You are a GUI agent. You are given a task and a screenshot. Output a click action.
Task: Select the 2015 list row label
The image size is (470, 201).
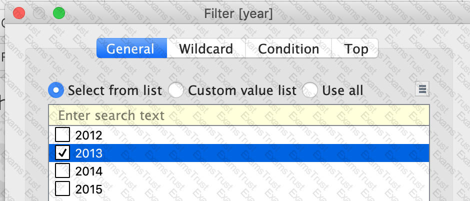tap(88, 189)
